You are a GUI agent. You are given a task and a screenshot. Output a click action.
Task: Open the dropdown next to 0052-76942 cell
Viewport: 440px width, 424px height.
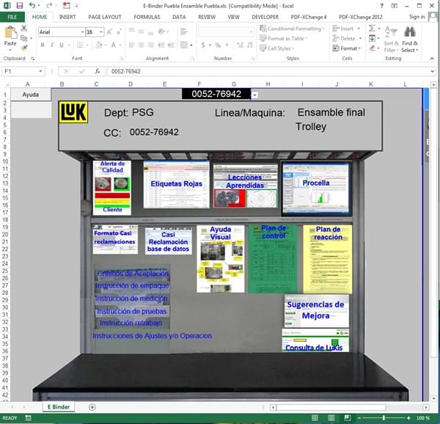tap(254, 95)
